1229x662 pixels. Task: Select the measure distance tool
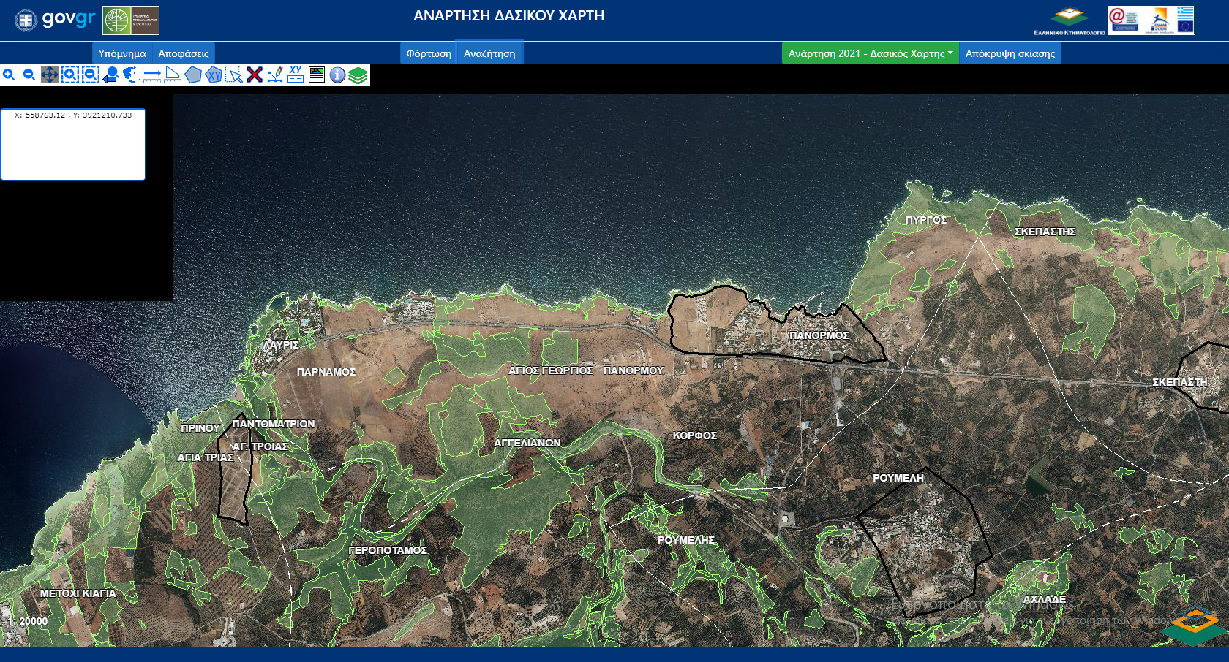(152, 75)
